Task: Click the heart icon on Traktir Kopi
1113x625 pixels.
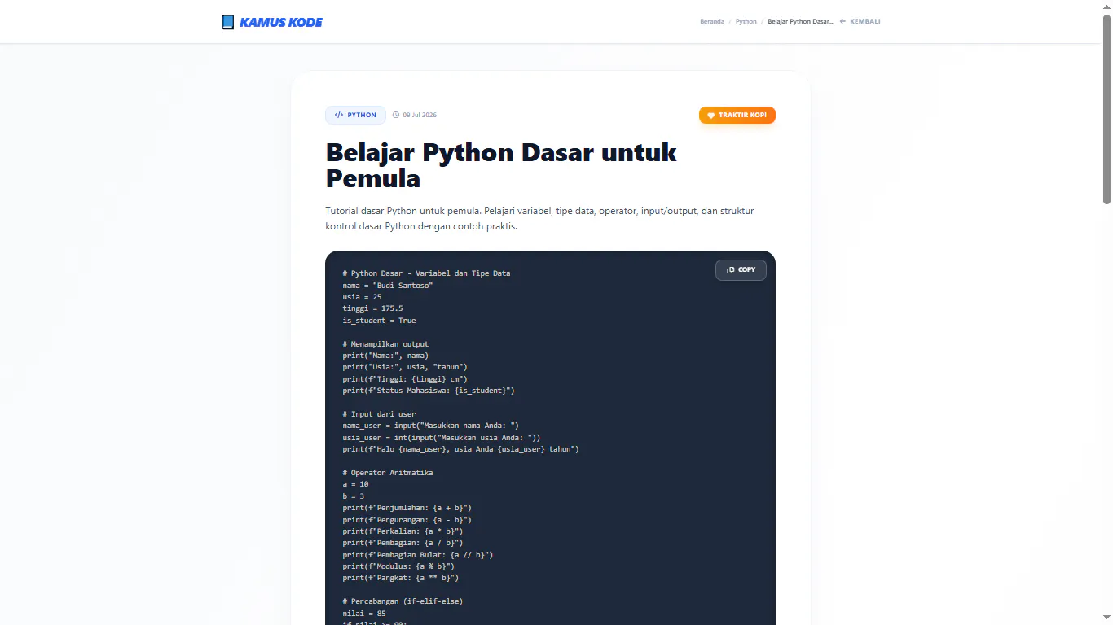Action: [710, 116]
